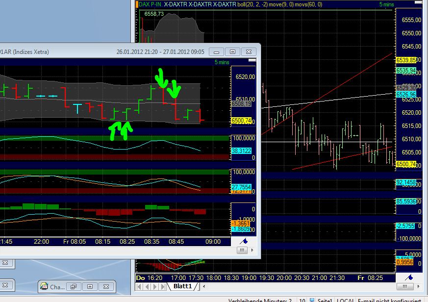Viewport: 428px width, 302px height.
Task: Click the Do 16:20 label on the back chart's time axis
Action: tap(149, 278)
